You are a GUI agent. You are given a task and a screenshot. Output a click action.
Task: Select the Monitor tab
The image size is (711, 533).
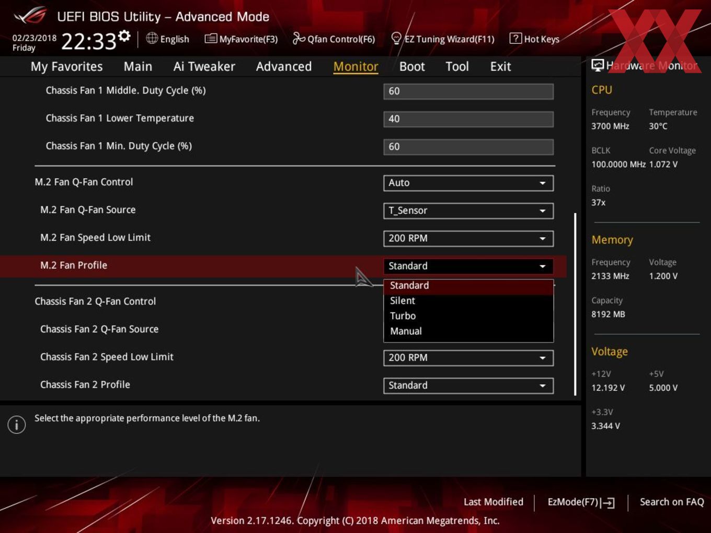click(355, 66)
